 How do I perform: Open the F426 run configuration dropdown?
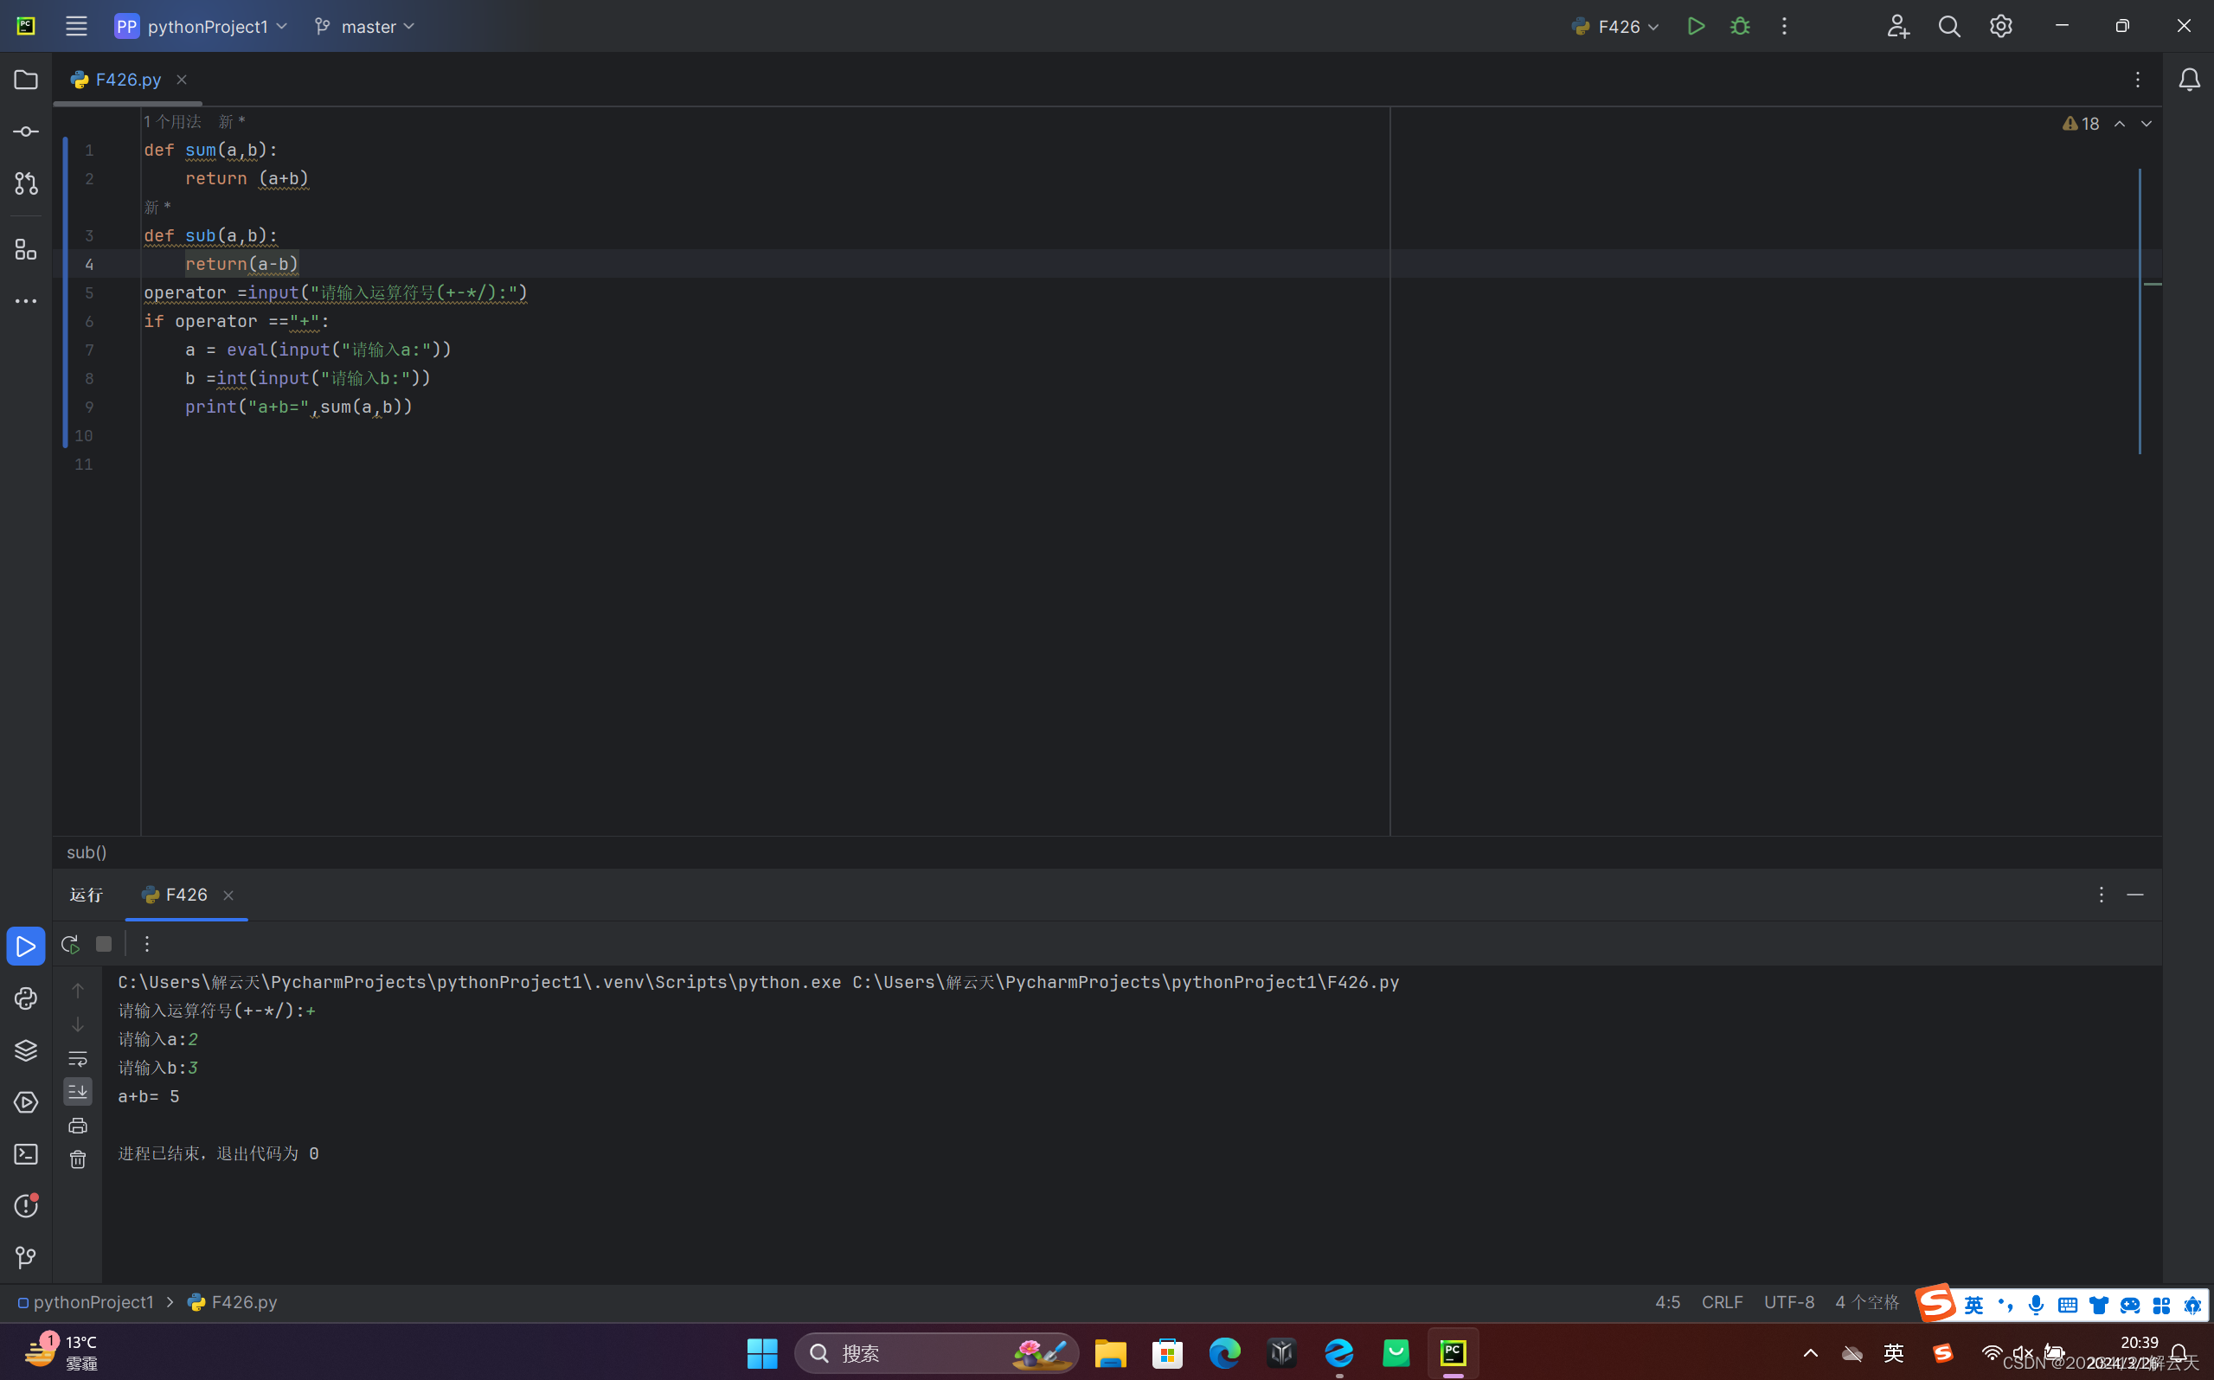[1615, 27]
